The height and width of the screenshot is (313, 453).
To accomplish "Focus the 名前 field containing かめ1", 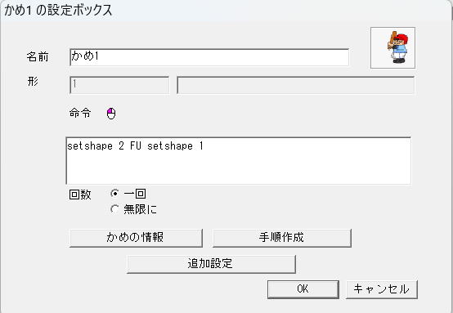I will tap(209, 57).
